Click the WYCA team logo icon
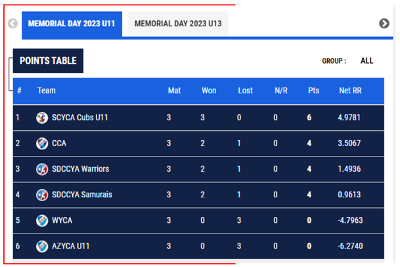The image size is (400, 267). click(42, 220)
